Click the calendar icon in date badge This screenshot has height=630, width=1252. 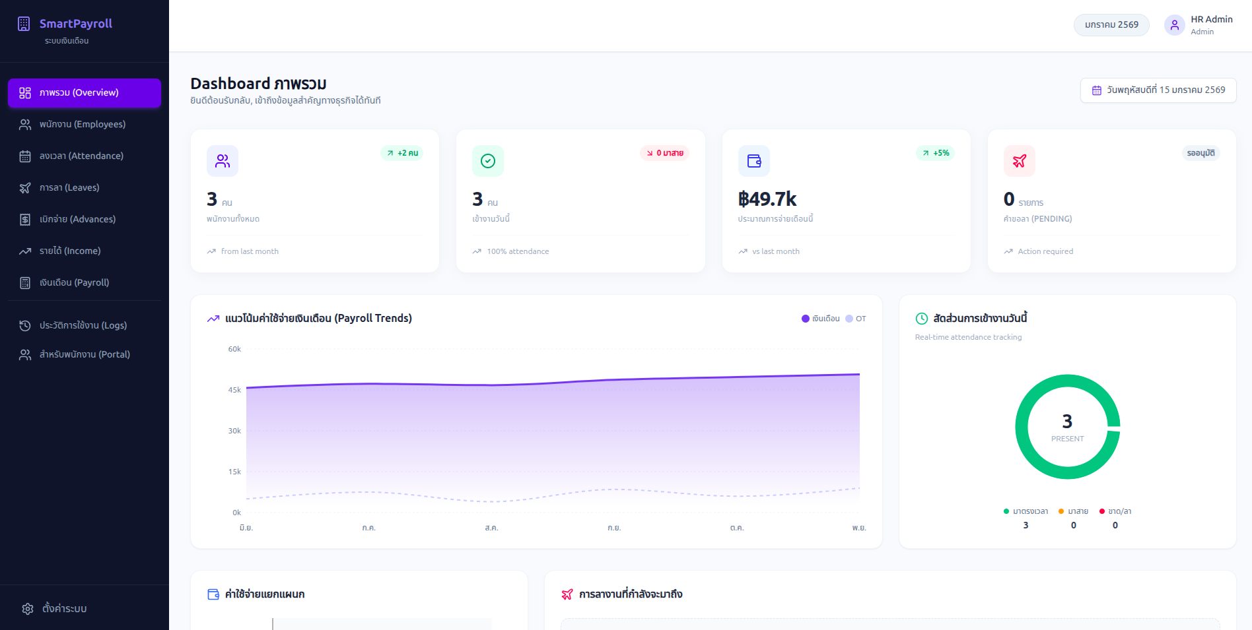click(x=1097, y=90)
